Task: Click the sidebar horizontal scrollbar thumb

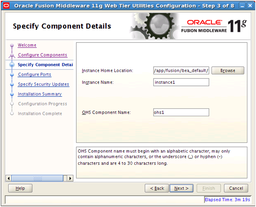Action: (x=38, y=178)
